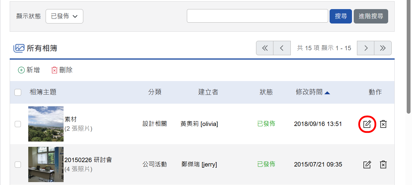
Task: Edit the 20150226 研討會 album
Action: (367, 164)
